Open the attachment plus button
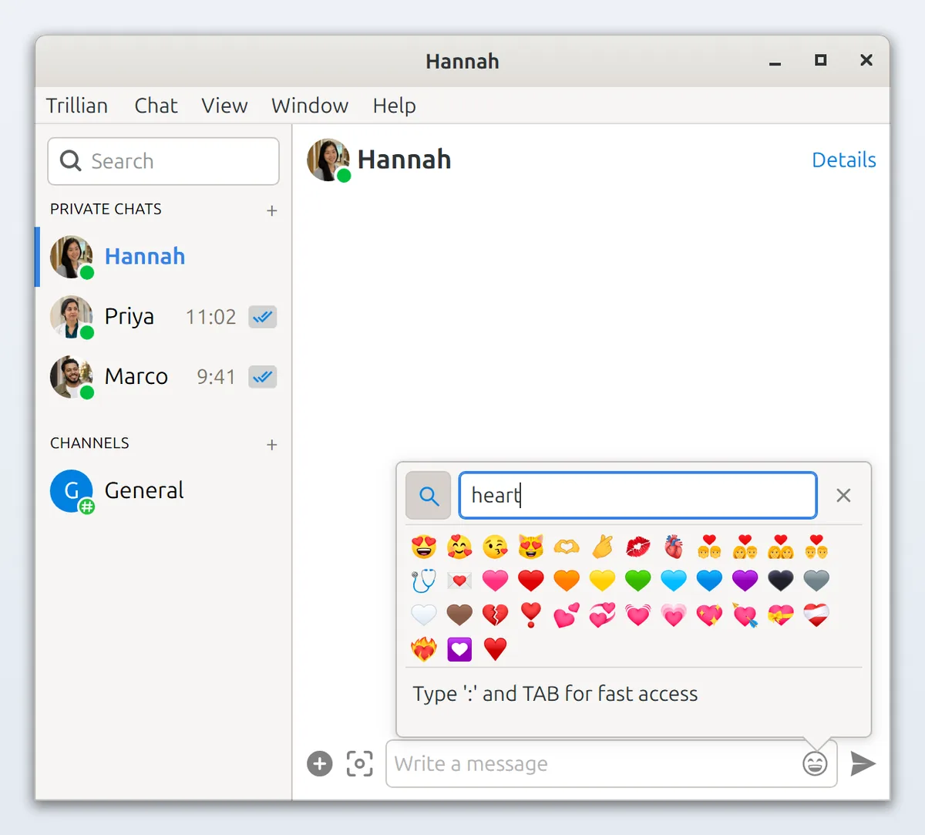 pyautogui.click(x=320, y=764)
